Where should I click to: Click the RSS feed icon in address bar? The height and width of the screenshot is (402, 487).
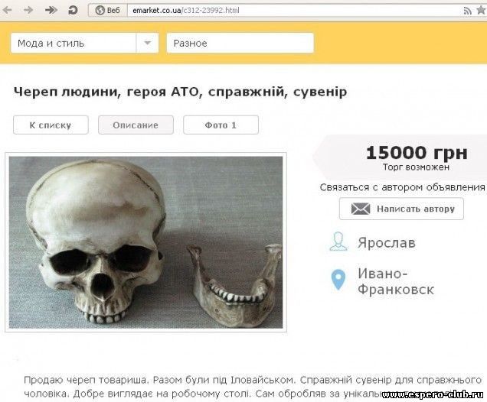tap(467, 11)
